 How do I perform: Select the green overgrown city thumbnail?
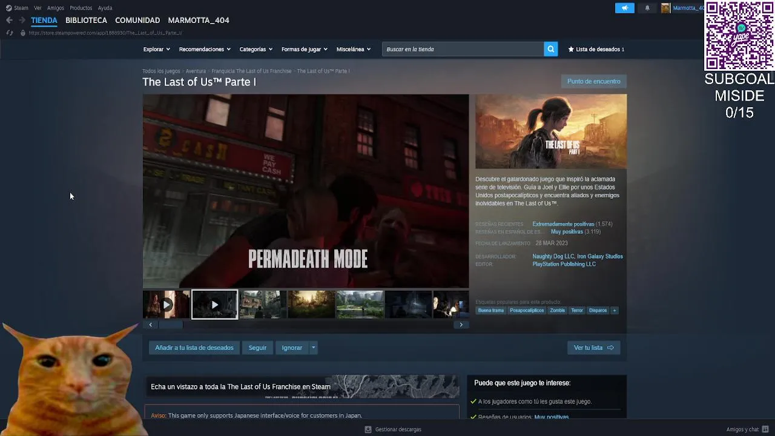pyautogui.click(x=360, y=304)
